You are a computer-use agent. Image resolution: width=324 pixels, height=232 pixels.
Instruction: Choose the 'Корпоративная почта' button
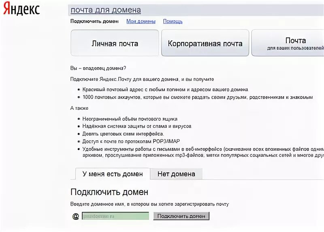(x=205, y=43)
